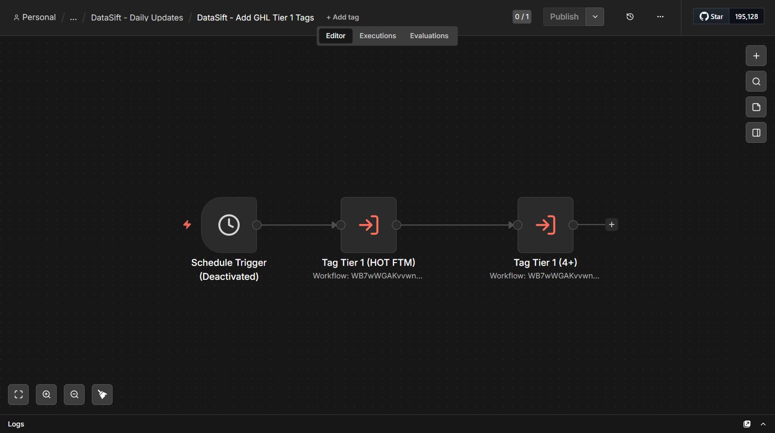Switch to the Executions tab
The image size is (775, 433).
coord(377,36)
